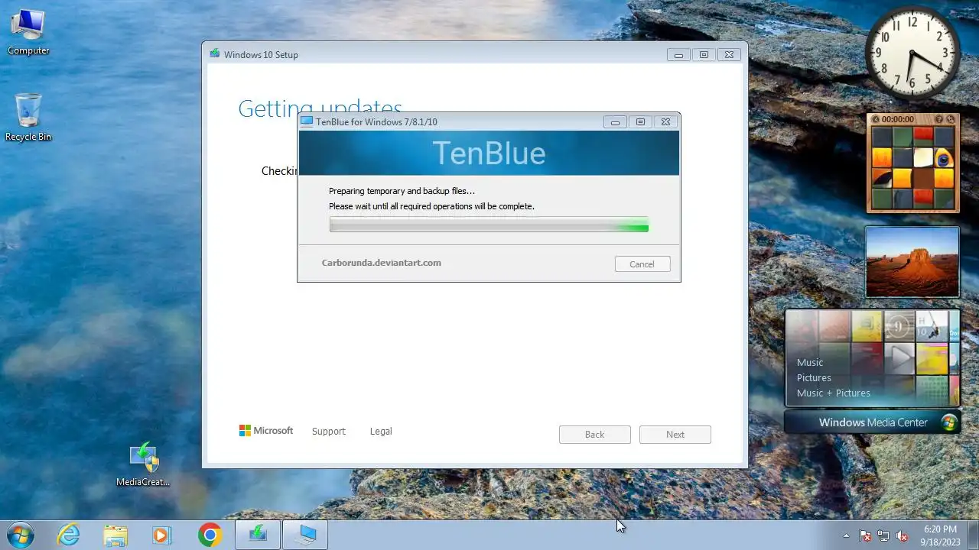Open Google Chrome from the taskbar

click(210, 535)
